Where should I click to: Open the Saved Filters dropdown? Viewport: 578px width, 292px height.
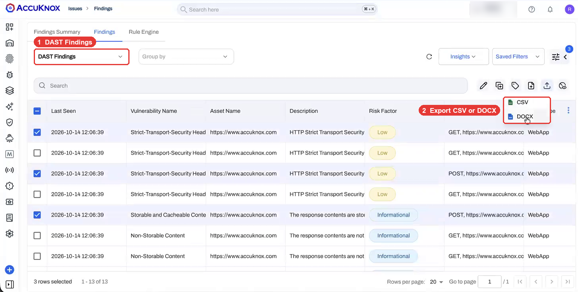[x=518, y=57]
